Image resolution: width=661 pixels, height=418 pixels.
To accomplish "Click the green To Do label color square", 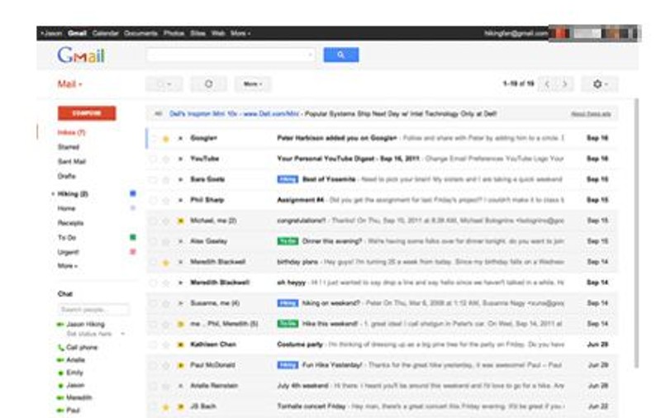I will pos(133,237).
